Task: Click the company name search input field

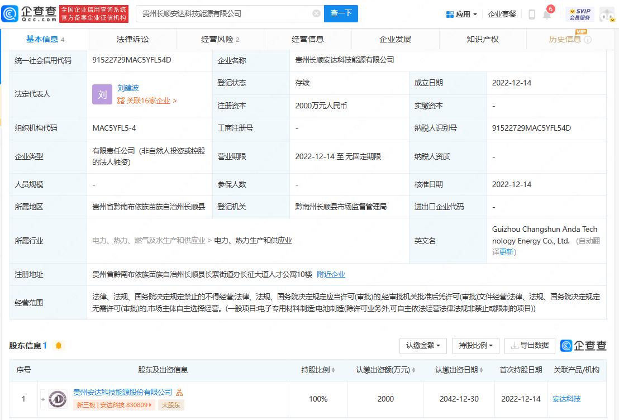Action: pyautogui.click(x=223, y=13)
